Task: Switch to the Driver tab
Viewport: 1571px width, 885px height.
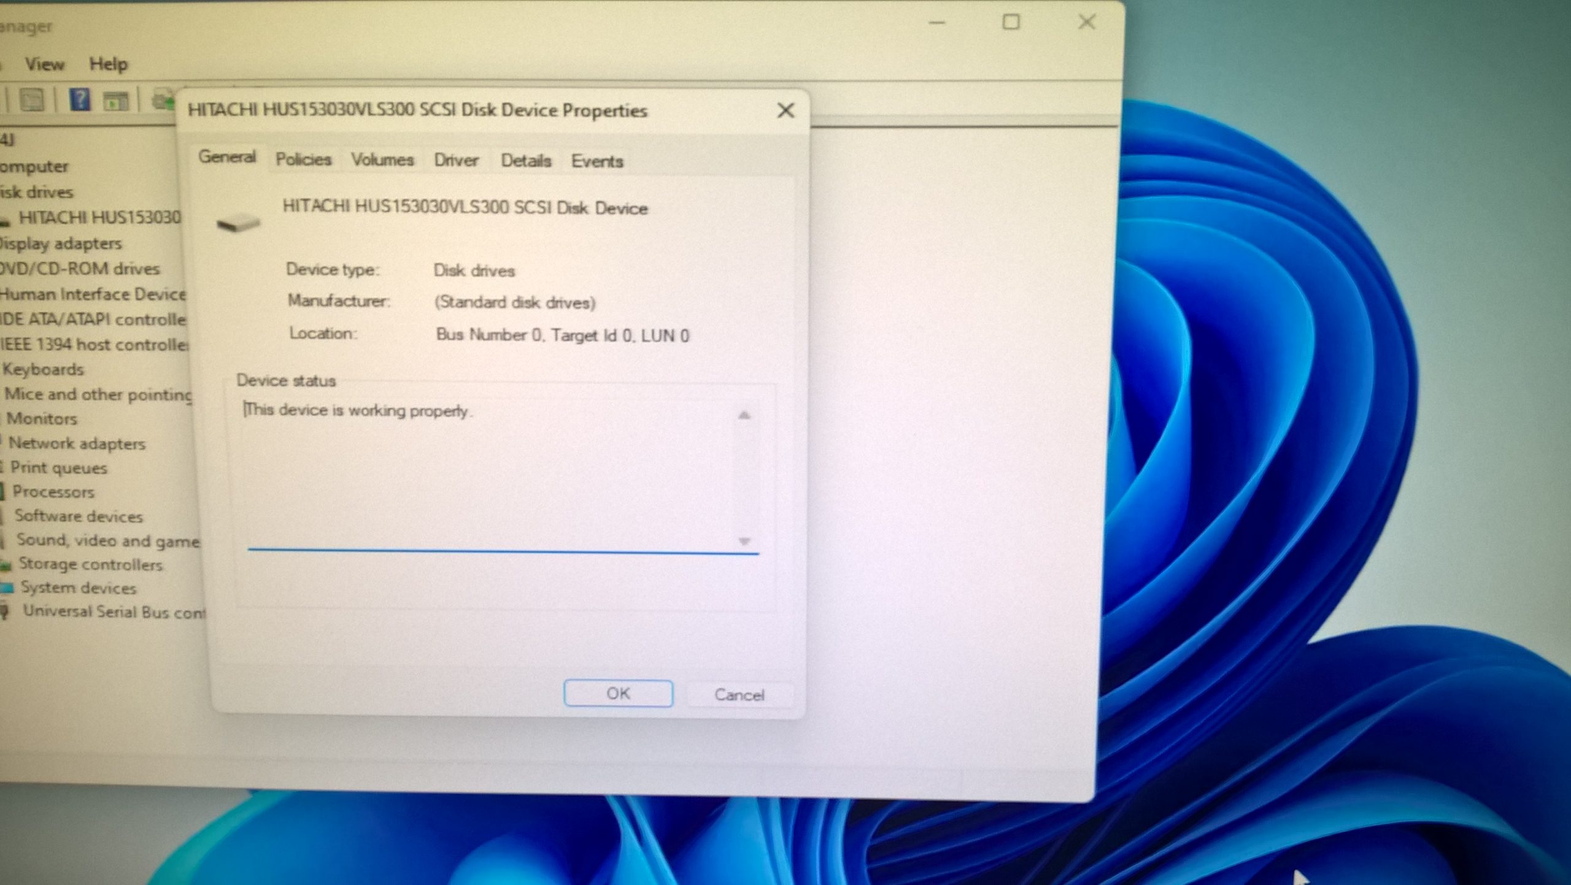Action: pyautogui.click(x=456, y=161)
